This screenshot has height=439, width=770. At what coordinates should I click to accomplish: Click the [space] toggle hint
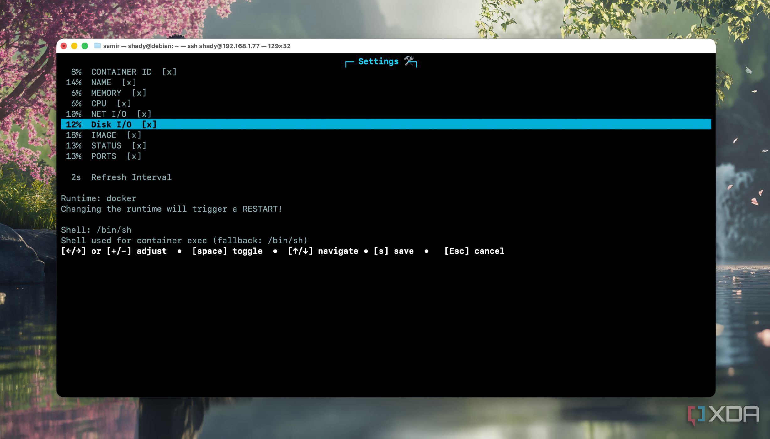(227, 251)
